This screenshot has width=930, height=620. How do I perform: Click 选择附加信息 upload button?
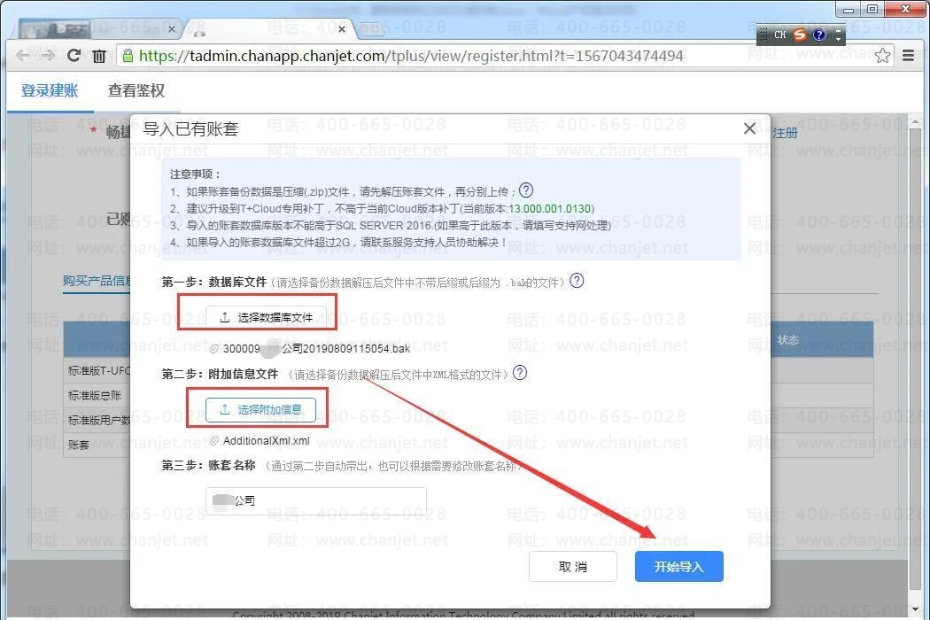click(x=260, y=409)
